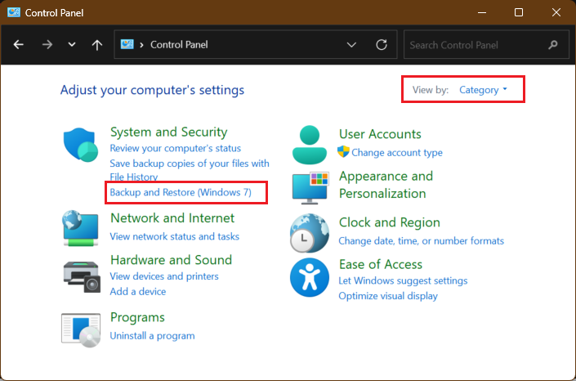Click the Add a device link
This screenshot has width=576, height=381.
(x=138, y=292)
